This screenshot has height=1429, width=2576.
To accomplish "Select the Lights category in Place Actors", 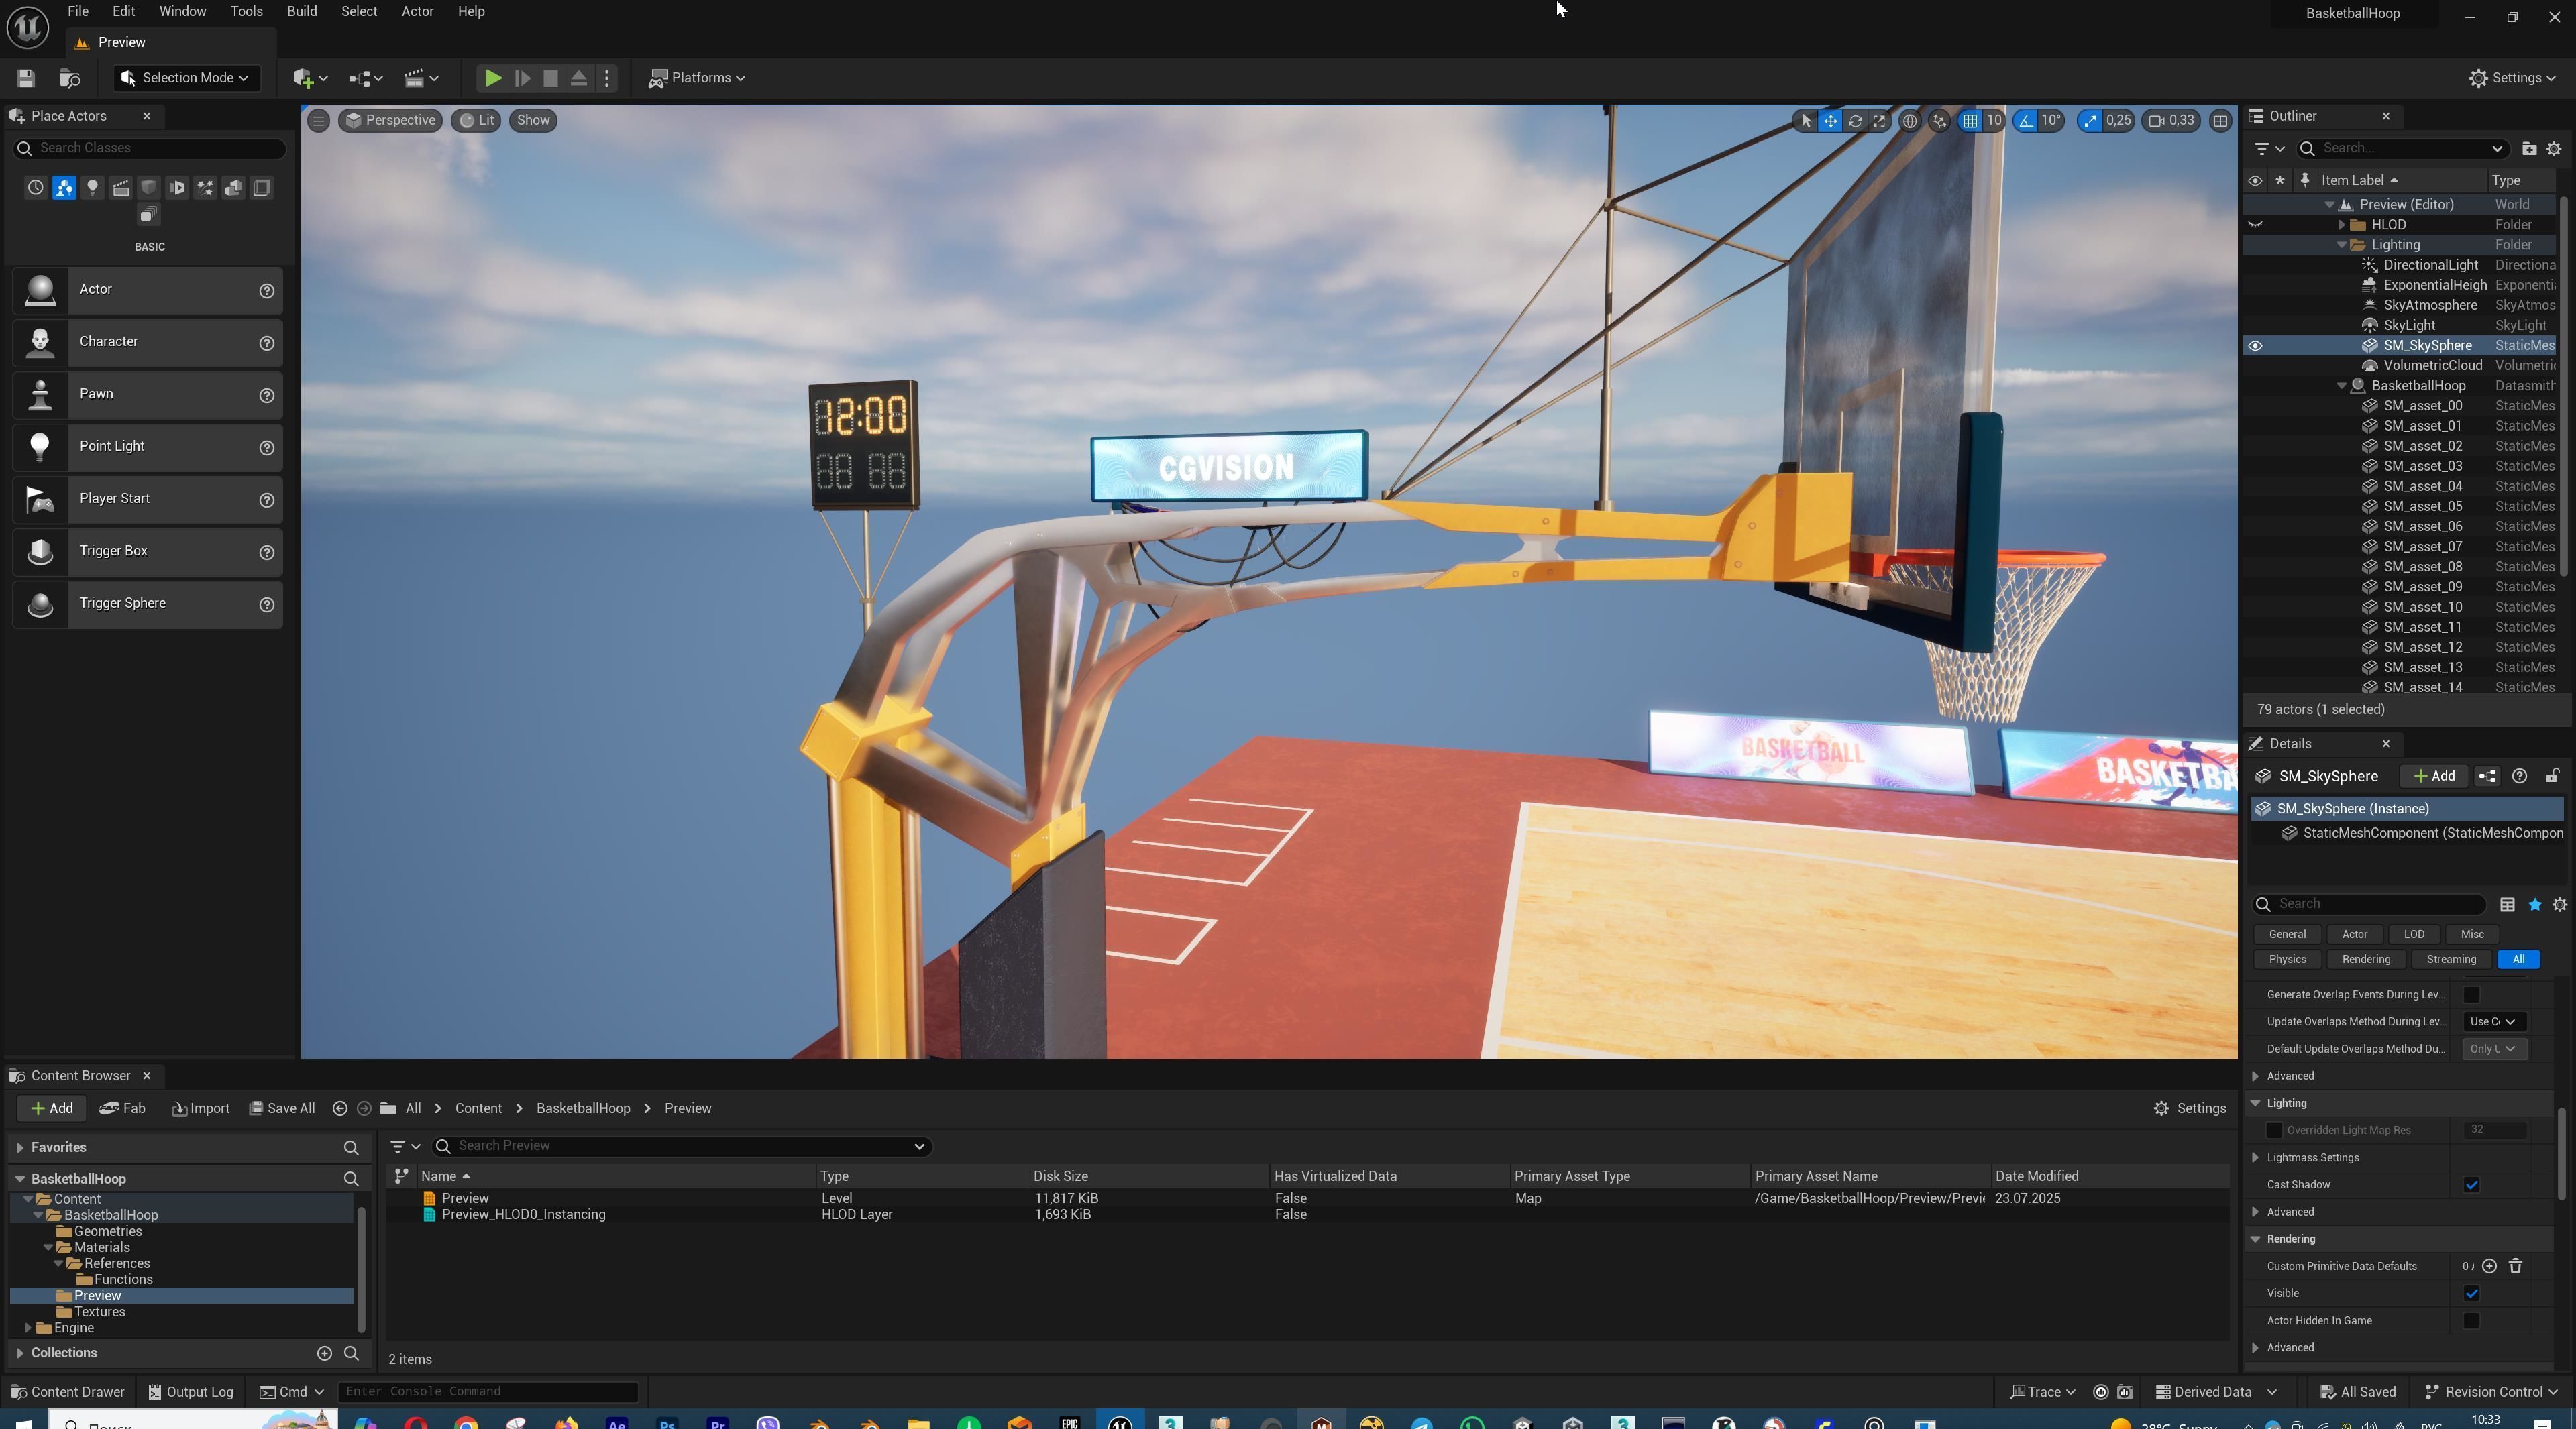I will point(92,188).
